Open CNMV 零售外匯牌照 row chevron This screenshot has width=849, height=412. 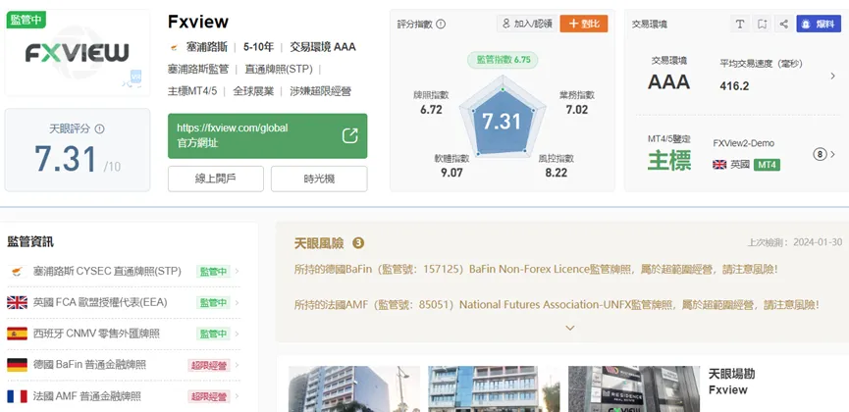238,334
